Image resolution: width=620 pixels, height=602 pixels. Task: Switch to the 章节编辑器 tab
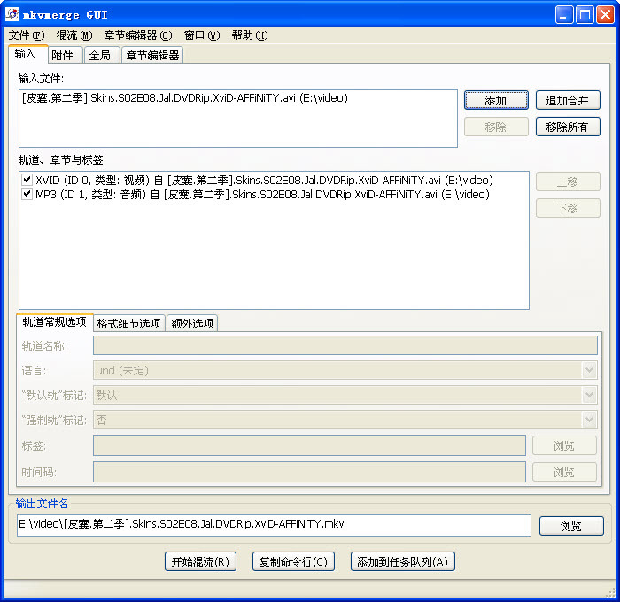152,56
